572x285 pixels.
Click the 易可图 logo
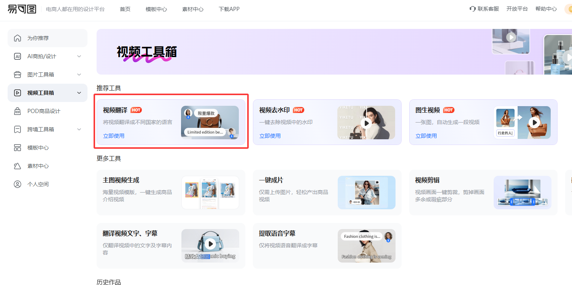tap(22, 9)
